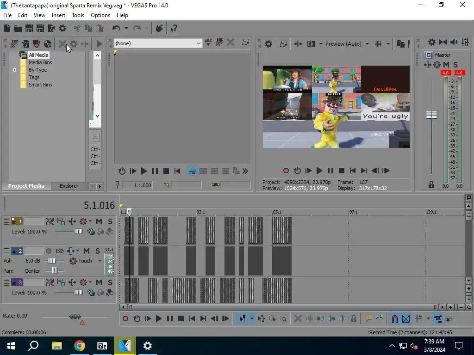The height and width of the screenshot is (355, 474).
Task: Open the grid overlays dropdown arrow in preview
Action: pyautogui.click(x=388, y=44)
